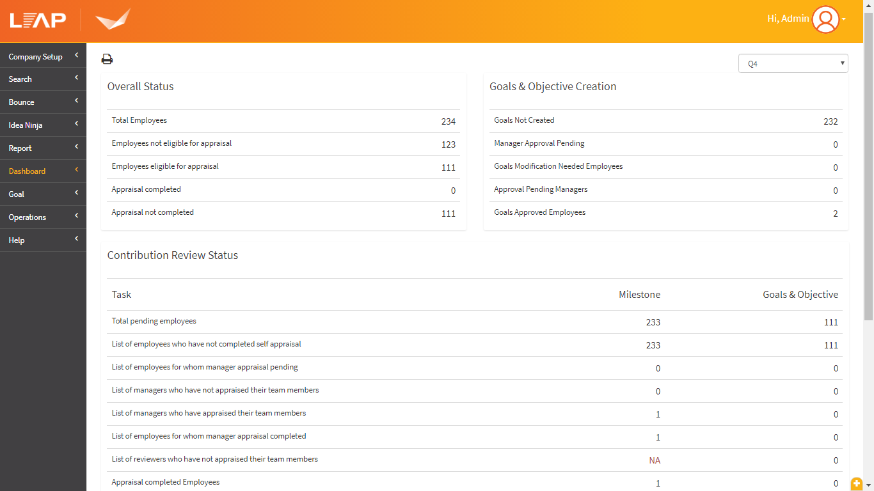Expand the Operations menu chevron
Image resolution: width=874 pixels, height=491 pixels.
click(76, 216)
